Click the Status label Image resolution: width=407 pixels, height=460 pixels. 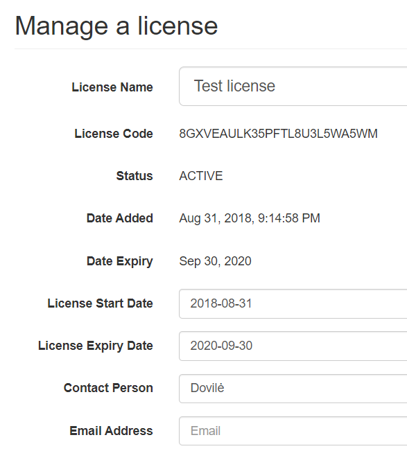coord(135,176)
